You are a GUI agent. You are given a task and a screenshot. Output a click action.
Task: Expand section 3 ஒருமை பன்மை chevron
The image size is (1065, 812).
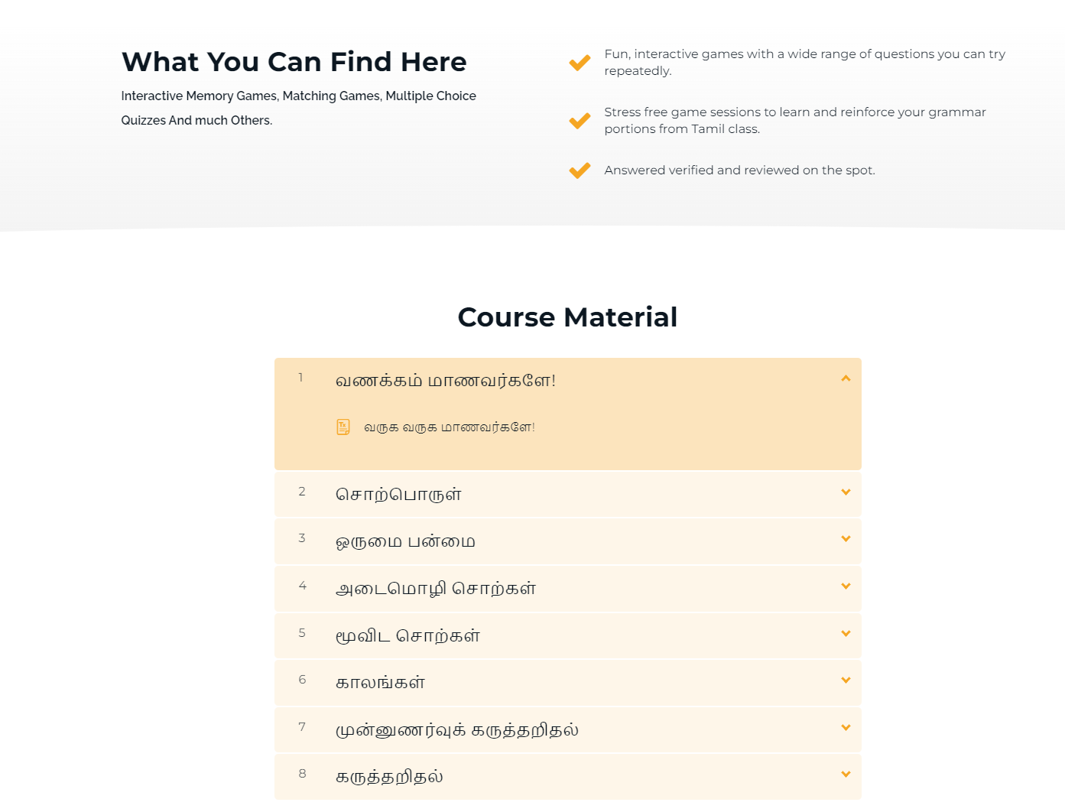(846, 539)
